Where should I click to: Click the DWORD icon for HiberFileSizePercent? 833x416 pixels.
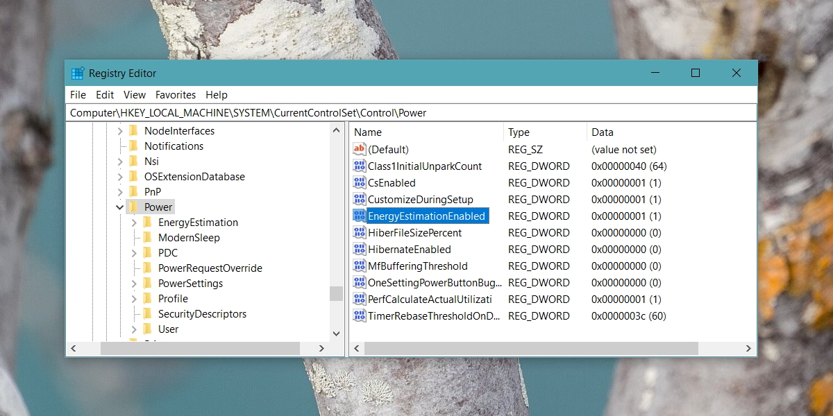pos(360,232)
